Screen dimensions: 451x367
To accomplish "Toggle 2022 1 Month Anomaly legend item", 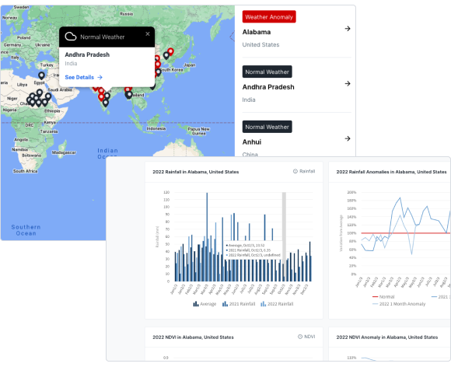I will coord(399,304).
